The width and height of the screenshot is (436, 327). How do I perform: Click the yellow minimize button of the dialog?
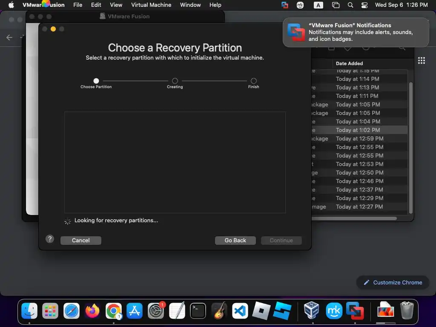(53, 29)
